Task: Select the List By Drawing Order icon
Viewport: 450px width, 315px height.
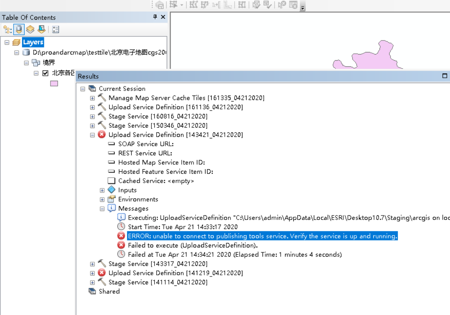Action: 7,29
